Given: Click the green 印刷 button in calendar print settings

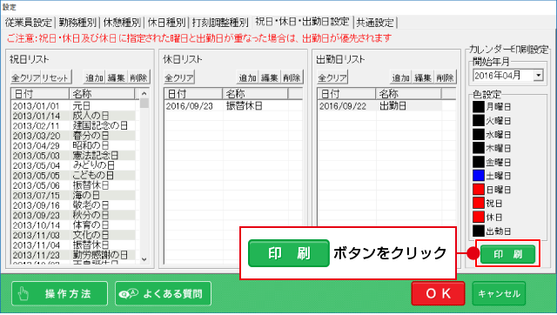Looking at the screenshot, I should pos(507,254).
